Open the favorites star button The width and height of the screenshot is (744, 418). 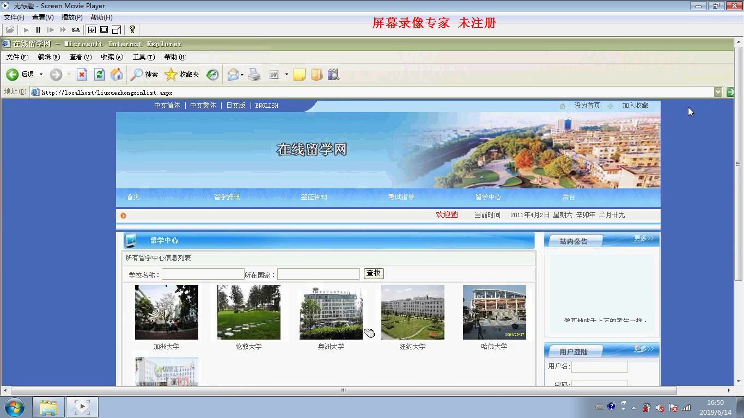(x=182, y=75)
